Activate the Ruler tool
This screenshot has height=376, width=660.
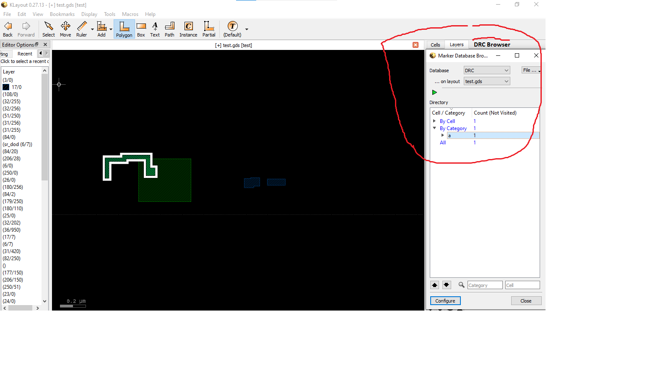81,29
